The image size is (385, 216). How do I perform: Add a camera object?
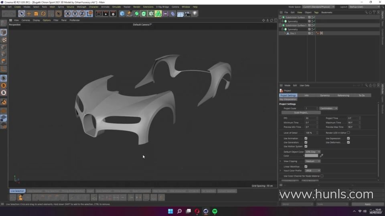pyautogui.click(x=187, y=14)
